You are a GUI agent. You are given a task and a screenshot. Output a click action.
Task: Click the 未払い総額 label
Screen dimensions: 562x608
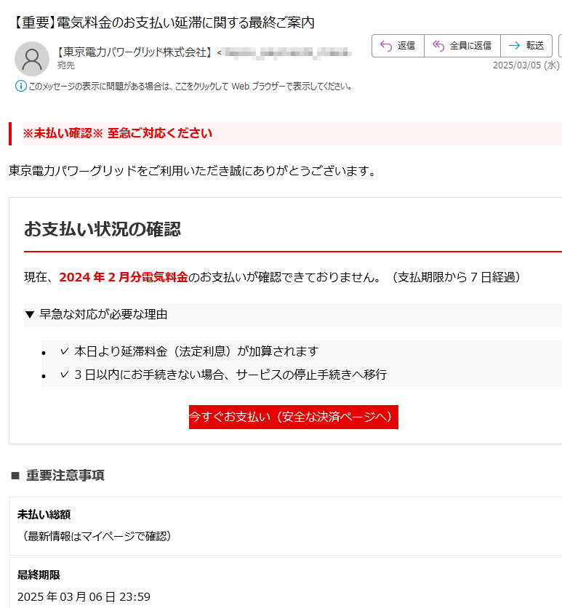44,515
